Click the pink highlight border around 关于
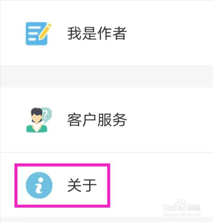This screenshot has width=213, height=222. tap(62, 165)
